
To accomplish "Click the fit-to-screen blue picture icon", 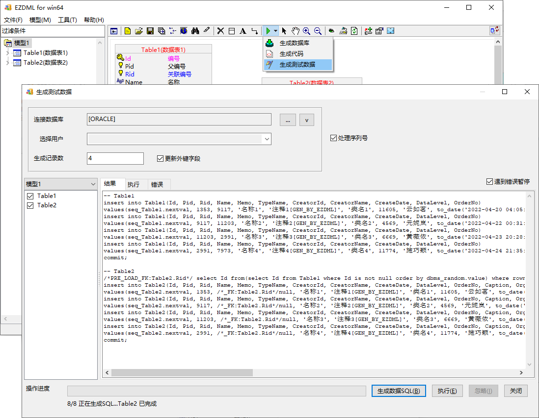I will [x=390, y=31].
